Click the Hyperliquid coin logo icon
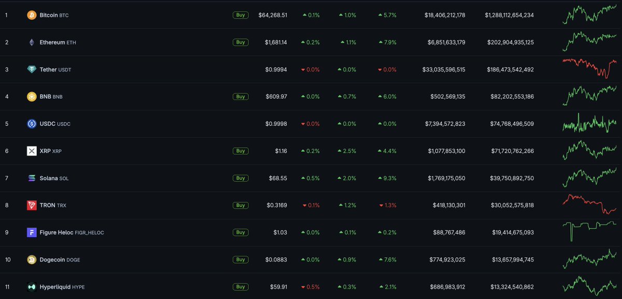622x299 pixels. coord(32,287)
